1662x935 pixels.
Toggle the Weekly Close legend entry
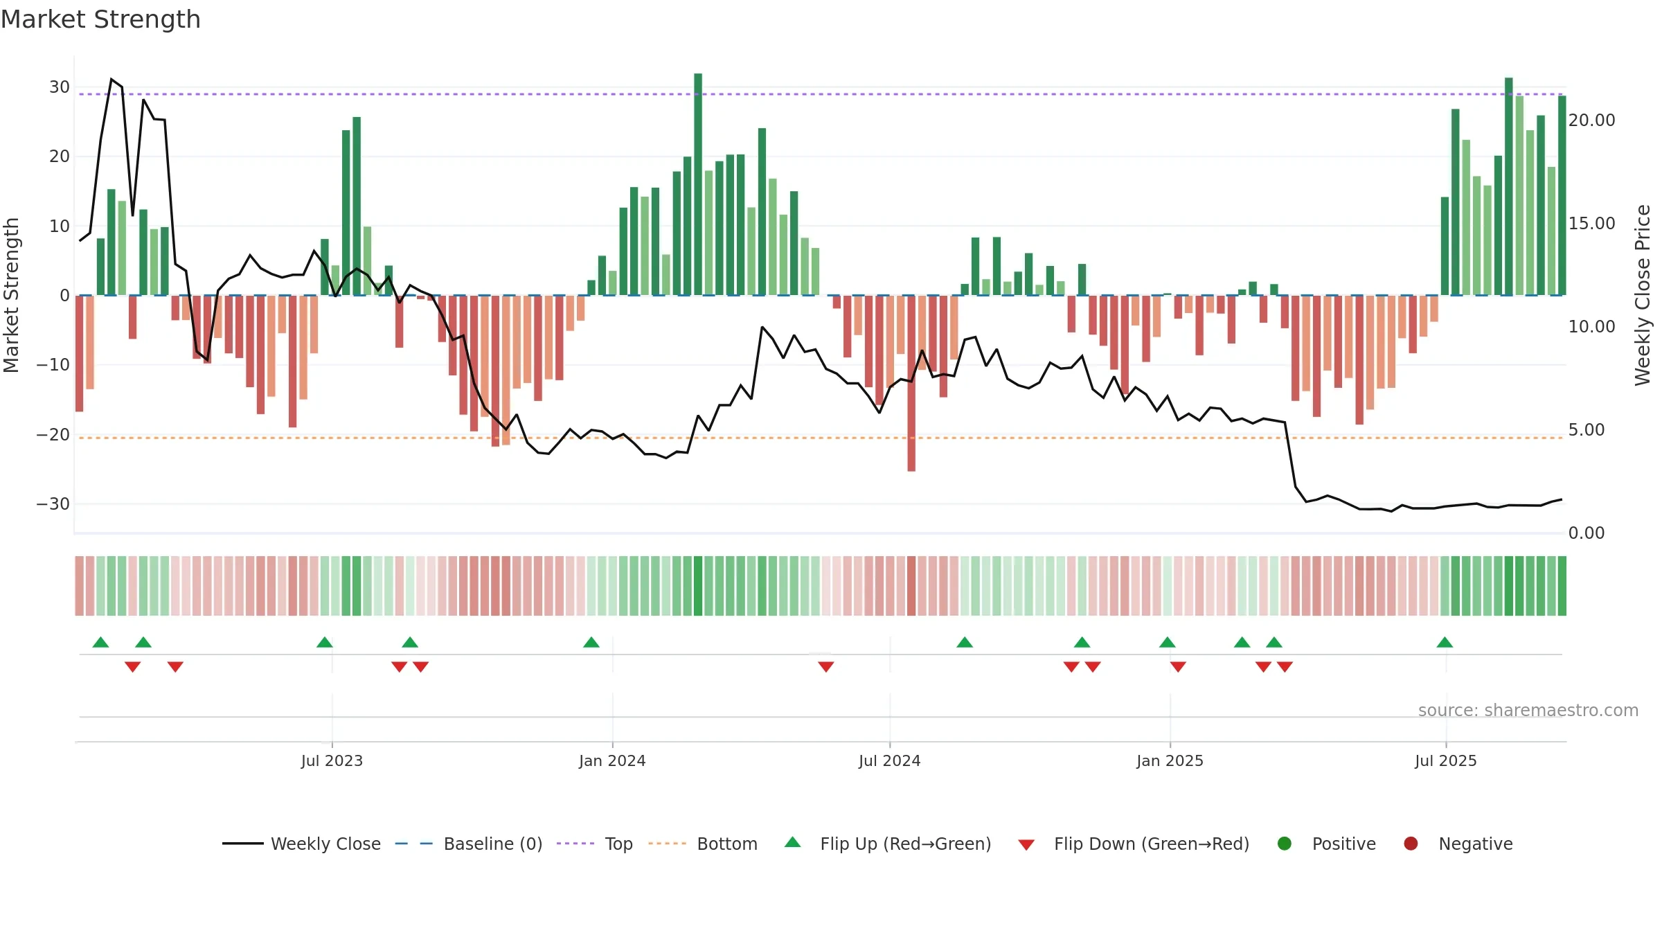[302, 844]
